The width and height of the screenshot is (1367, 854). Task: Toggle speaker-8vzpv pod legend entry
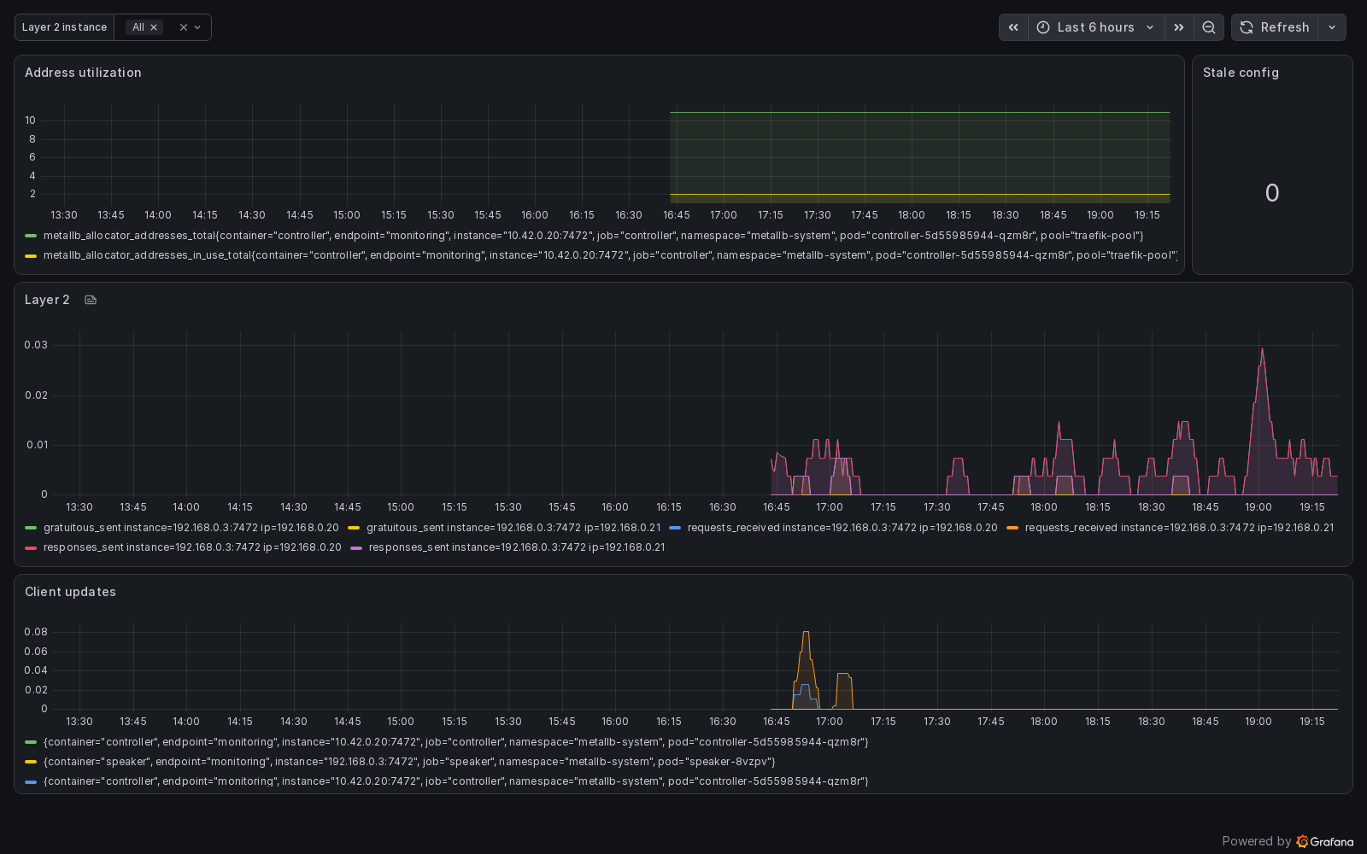pyautogui.click(x=409, y=762)
